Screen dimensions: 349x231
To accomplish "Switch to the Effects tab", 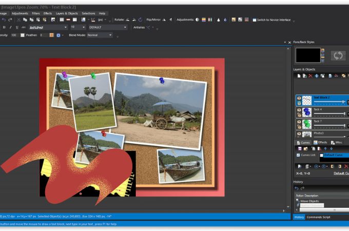I will (320, 142).
